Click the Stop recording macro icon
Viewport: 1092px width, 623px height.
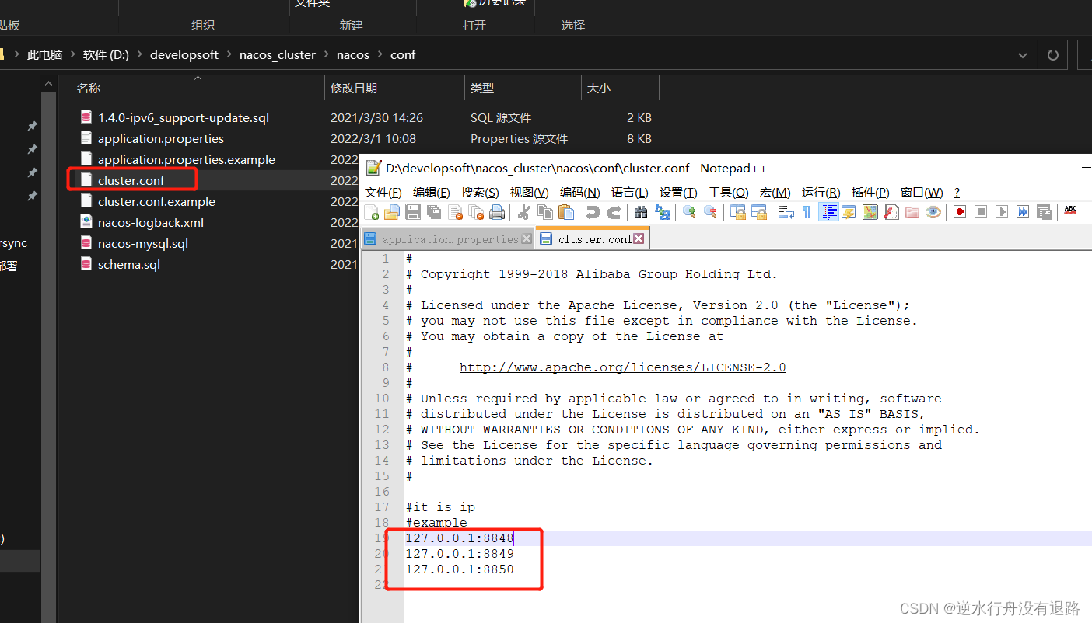click(x=981, y=211)
